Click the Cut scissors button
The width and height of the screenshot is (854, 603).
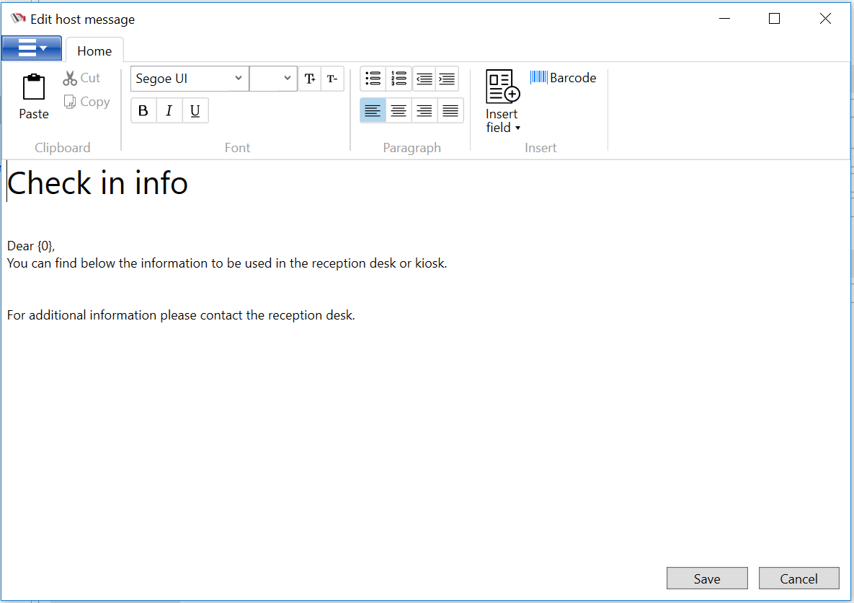pos(81,78)
